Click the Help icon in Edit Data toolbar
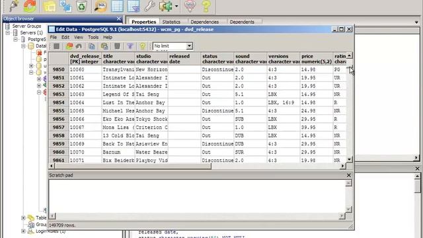The image size is (423, 238). 142,46
